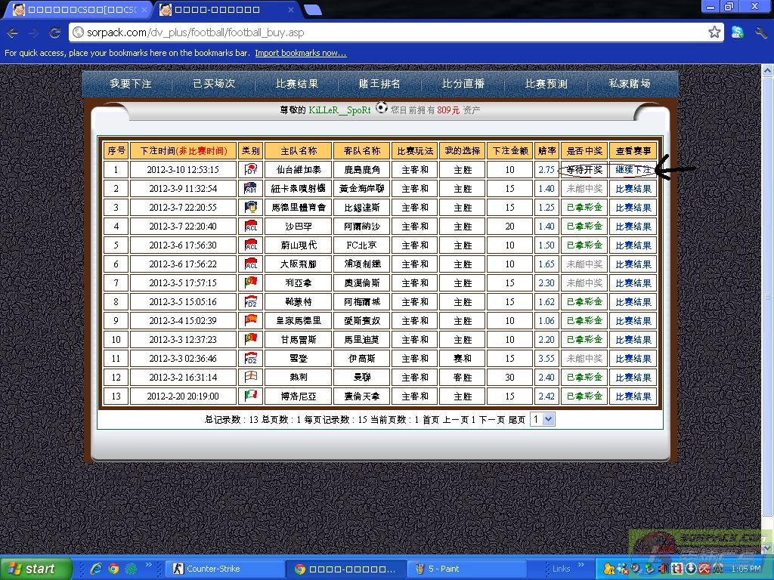Bookmark this page with star icon
Viewport: 774px width, 580px height.
[714, 32]
